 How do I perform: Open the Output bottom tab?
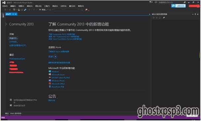pos(7,113)
